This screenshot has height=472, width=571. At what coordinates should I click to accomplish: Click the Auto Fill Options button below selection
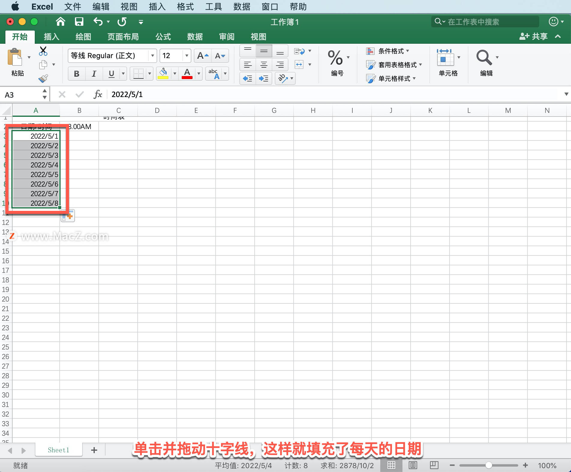pyautogui.click(x=67, y=215)
